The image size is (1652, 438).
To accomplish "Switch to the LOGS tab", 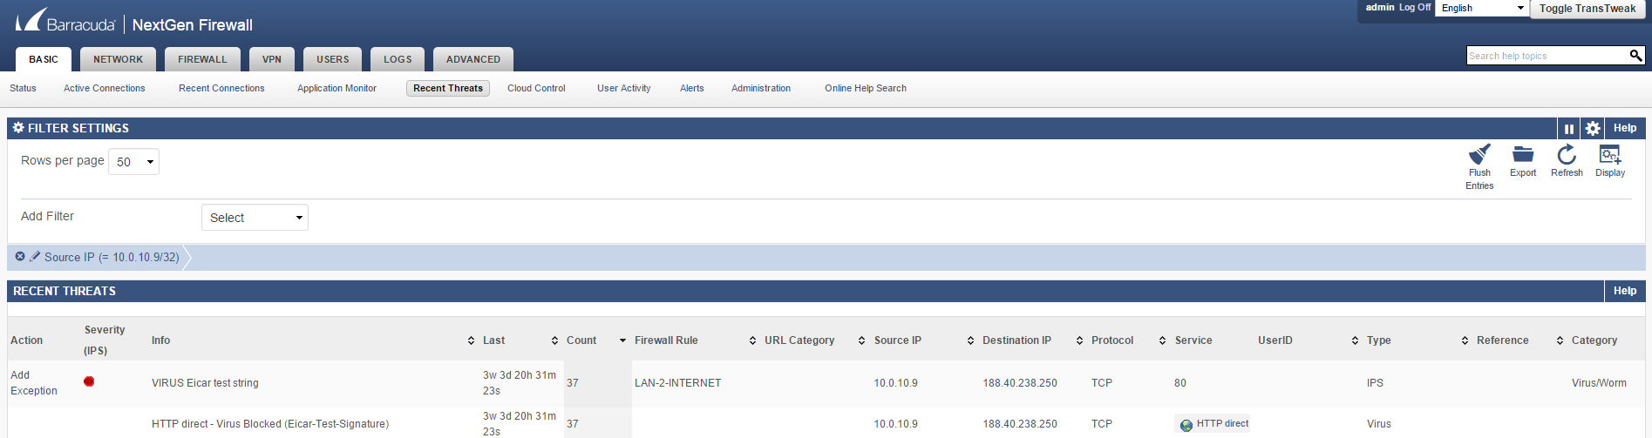I will (x=398, y=59).
